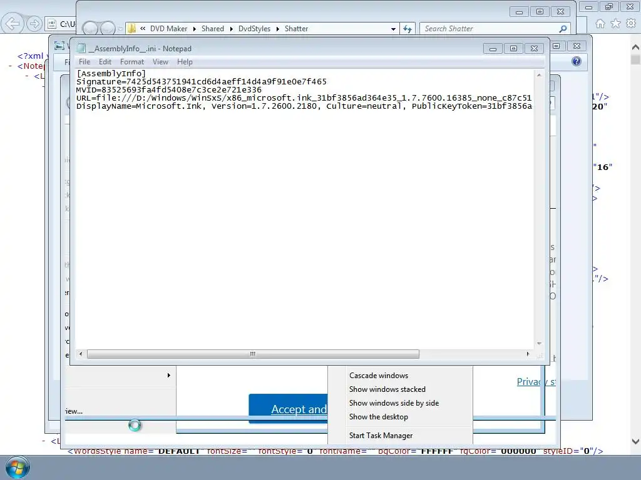Viewport: 641px width, 480px height.
Task: Refresh the Shatter folder view
Action: tap(407, 29)
